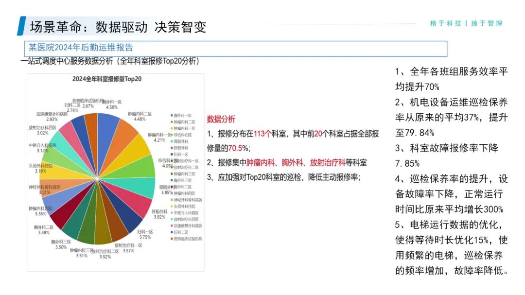The height and width of the screenshot is (295, 525).
Task: Select pie data label 胸外科二区 3.38%
Action: coord(44,230)
